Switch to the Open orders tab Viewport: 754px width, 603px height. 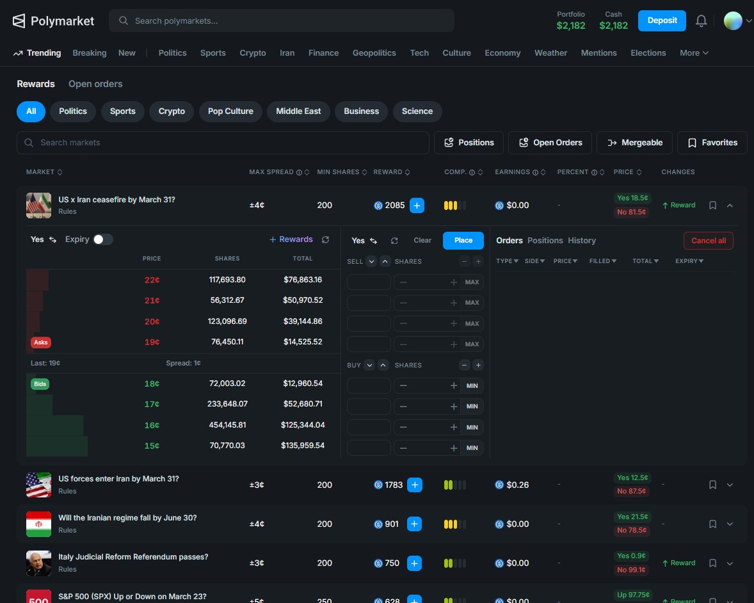click(x=95, y=84)
